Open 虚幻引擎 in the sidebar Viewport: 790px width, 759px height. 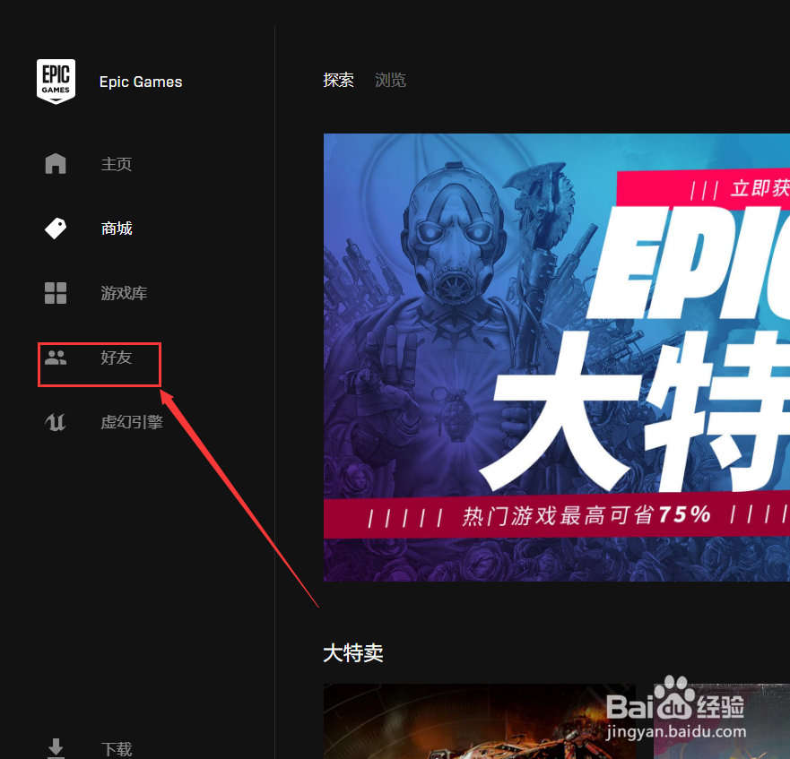click(x=132, y=422)
